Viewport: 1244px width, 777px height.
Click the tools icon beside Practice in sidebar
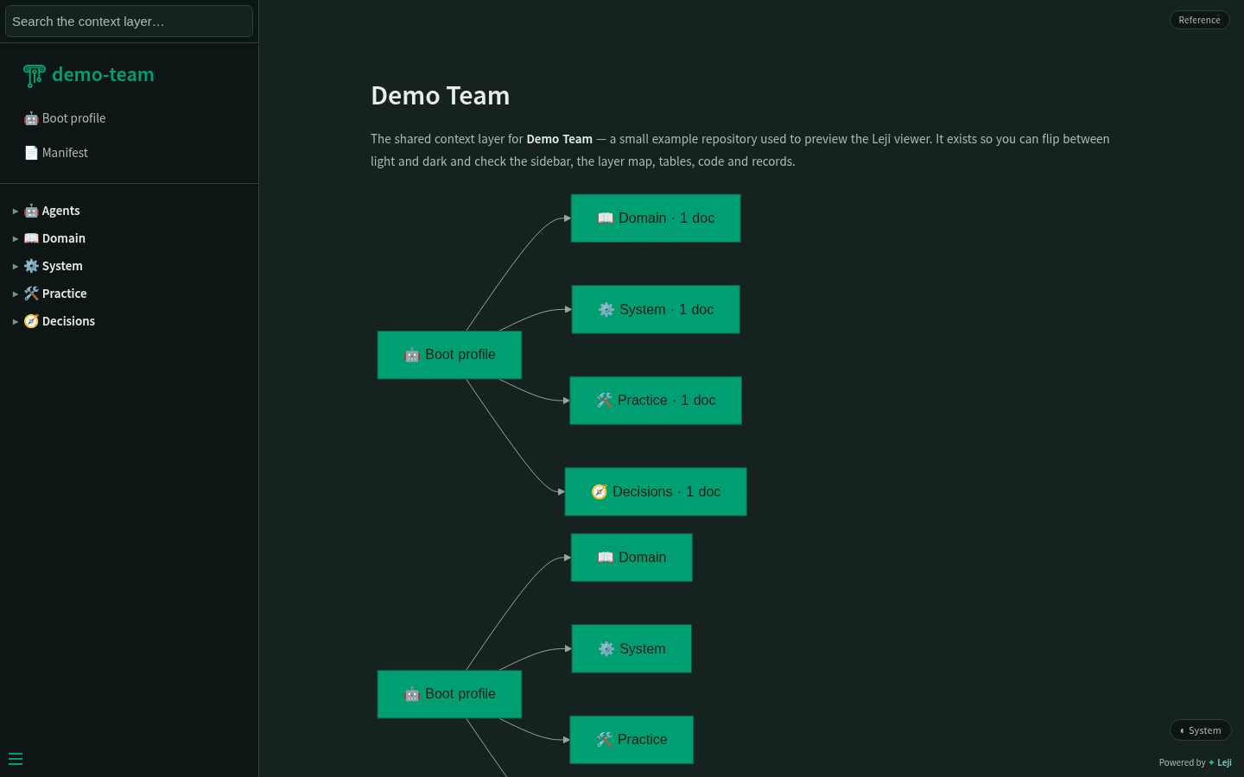31,294
